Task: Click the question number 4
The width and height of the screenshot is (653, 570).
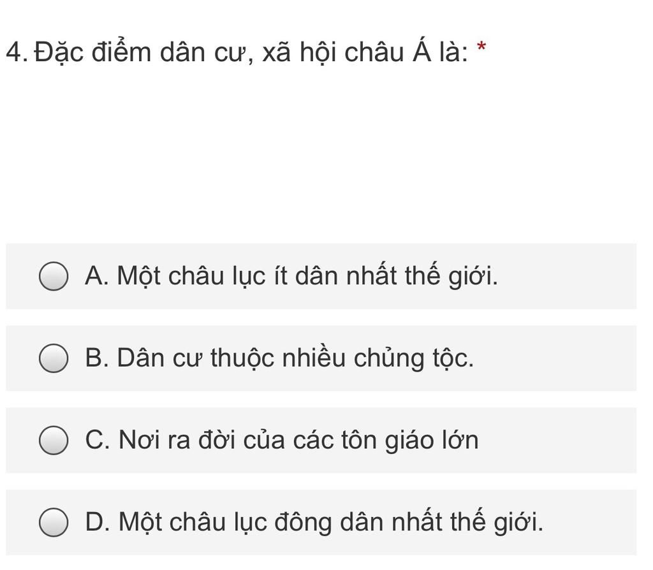Action: [16, 52]
